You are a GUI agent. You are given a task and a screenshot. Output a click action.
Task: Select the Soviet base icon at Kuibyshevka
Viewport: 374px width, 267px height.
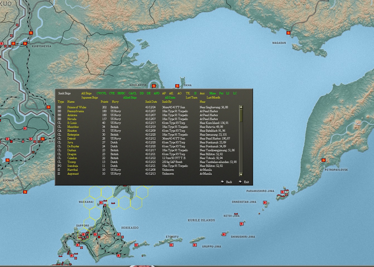[x=25, y=44]
